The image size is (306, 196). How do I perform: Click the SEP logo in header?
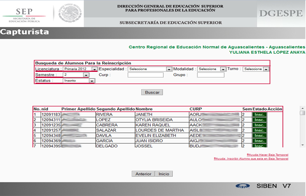tap(24, 15)
